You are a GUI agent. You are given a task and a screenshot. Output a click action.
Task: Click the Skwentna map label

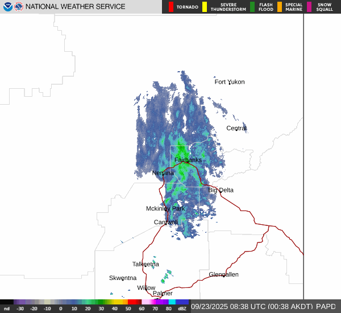pyautogui.click(x=123, y=278)
